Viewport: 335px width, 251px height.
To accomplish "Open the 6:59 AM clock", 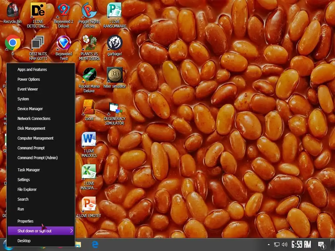I will 301,244.
